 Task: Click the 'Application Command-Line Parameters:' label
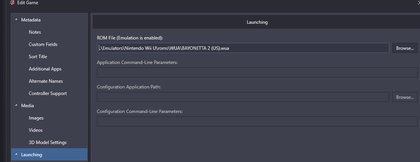click(x=137, y=62)
